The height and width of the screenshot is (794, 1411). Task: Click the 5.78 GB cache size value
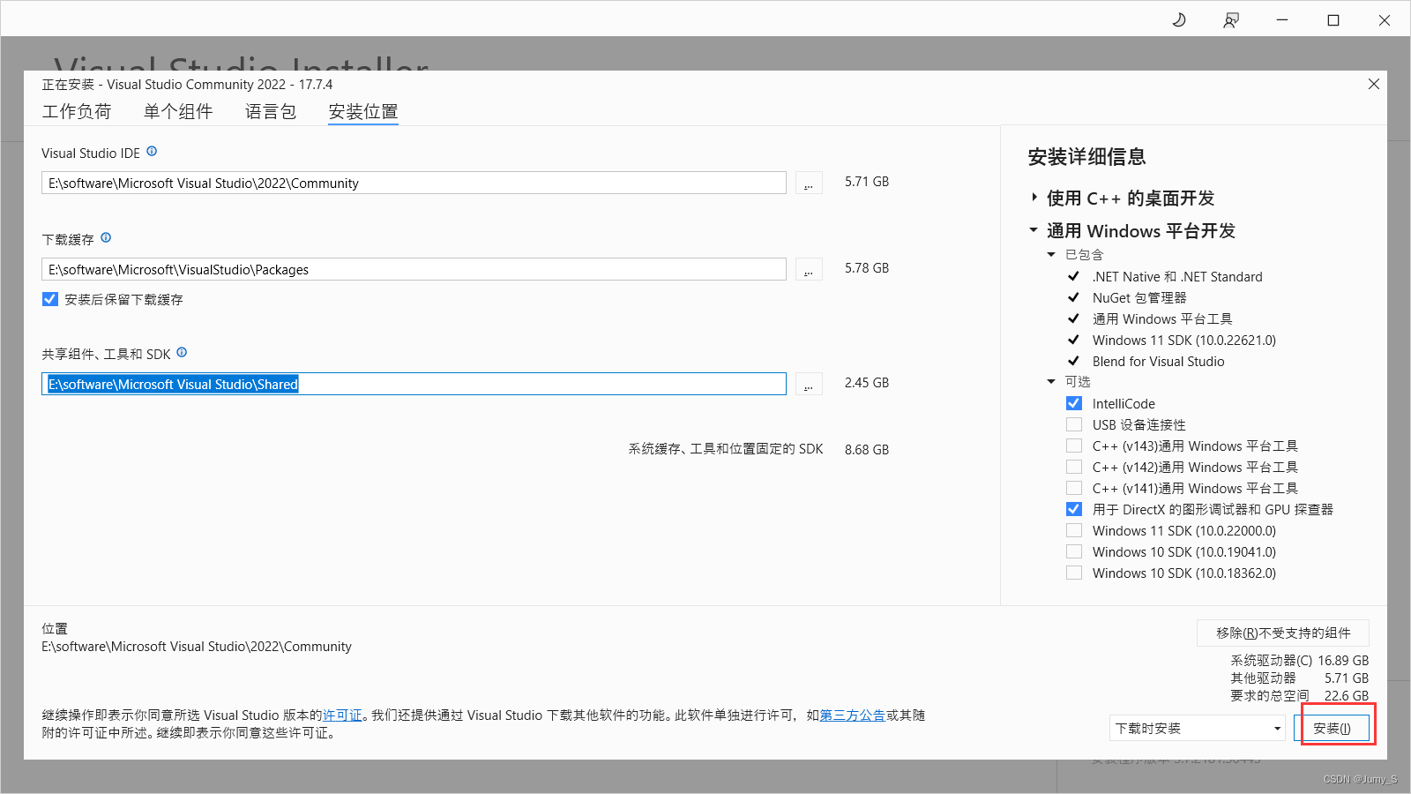(x=867, y=267)
